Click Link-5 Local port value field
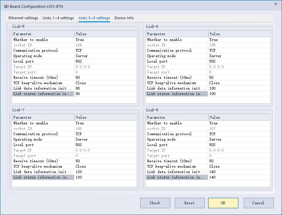This screenshot has width=282, height=215. click(105, 61)
